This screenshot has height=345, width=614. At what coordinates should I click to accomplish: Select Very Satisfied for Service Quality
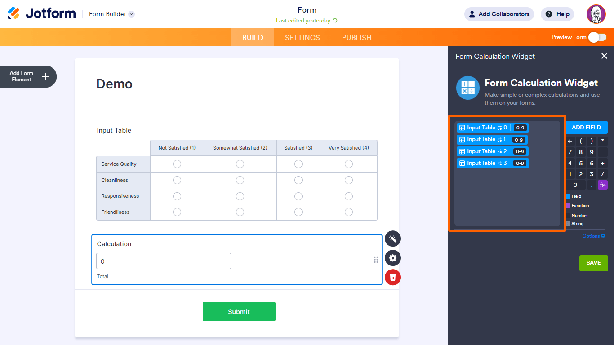349,164
